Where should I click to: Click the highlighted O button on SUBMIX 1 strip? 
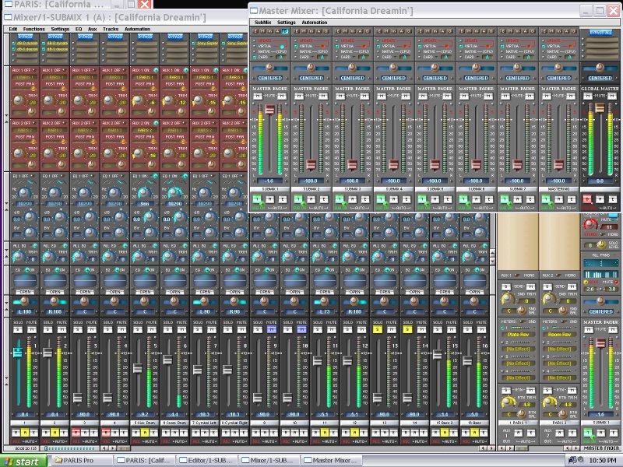point(285,31)
